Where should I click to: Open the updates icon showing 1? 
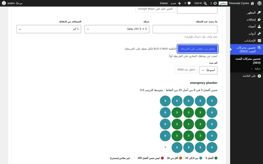pos(215,3)
